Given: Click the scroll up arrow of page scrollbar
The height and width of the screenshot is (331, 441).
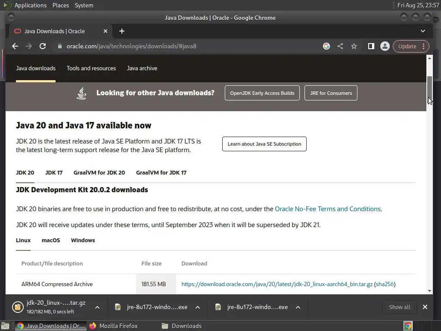Looking at the screenshot, I should point(429,58).
